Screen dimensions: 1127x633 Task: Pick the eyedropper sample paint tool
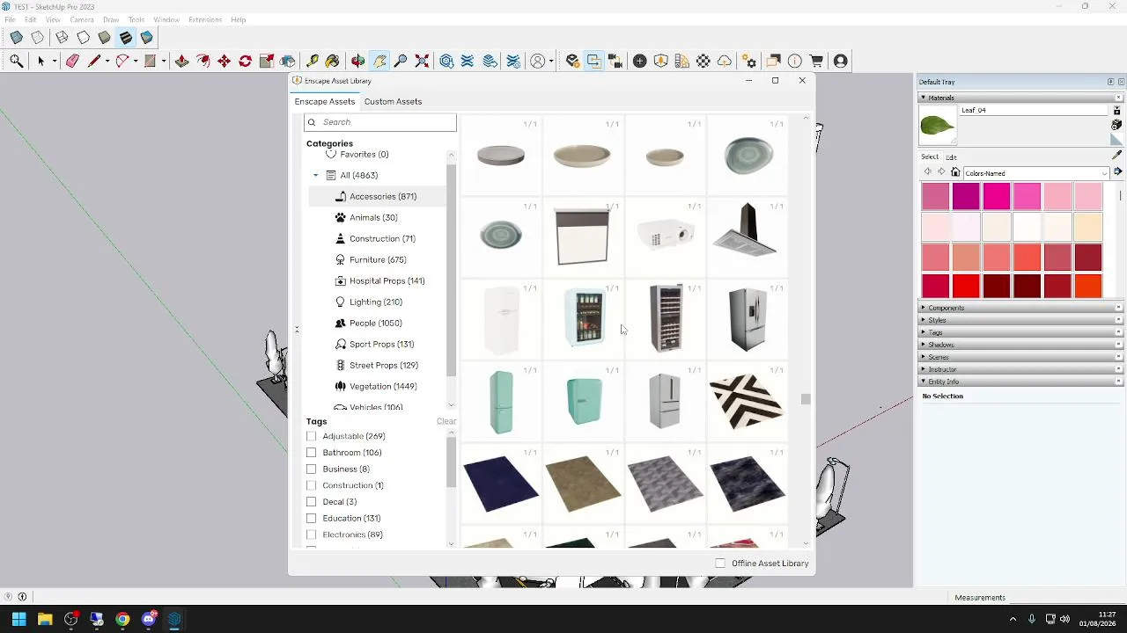[x=1117, y=156]
